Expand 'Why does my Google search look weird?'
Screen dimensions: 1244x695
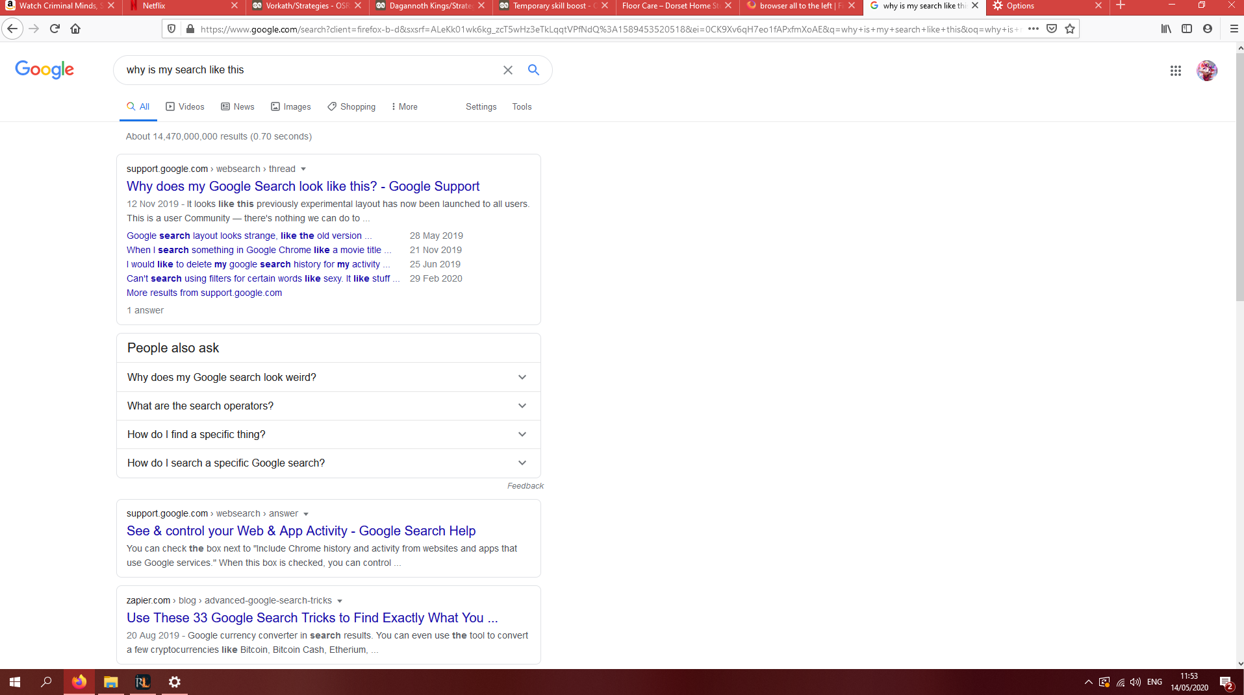(328, 377)
